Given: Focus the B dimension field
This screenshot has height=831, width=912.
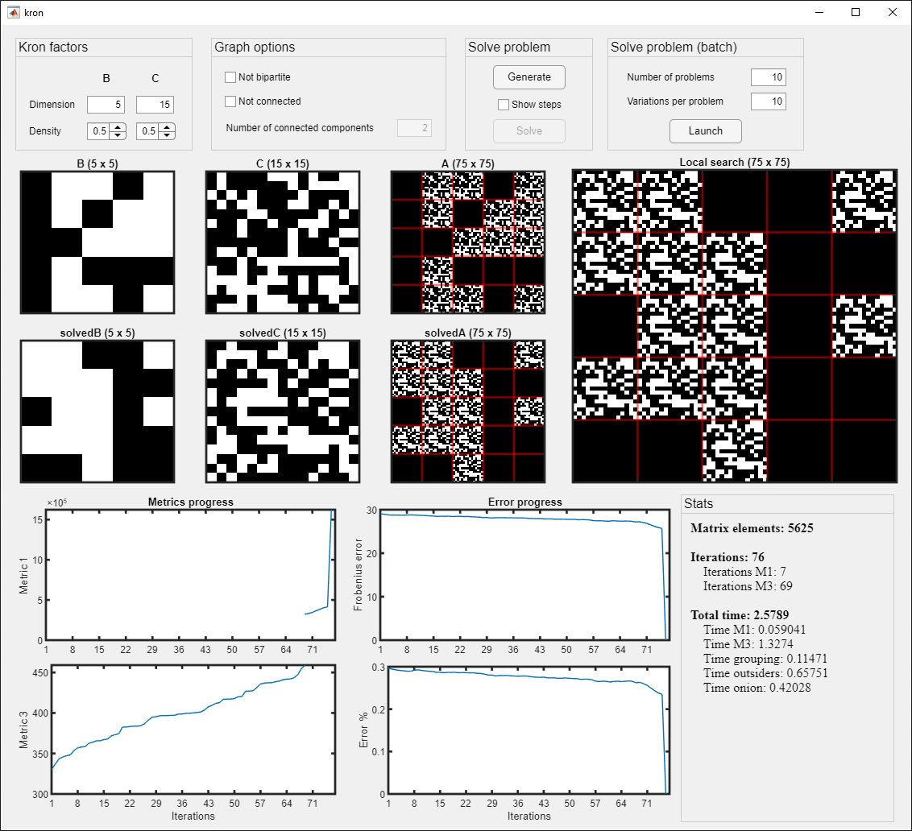Looking at the screenshot, I should pyautogui.click(x=106, y=105).
